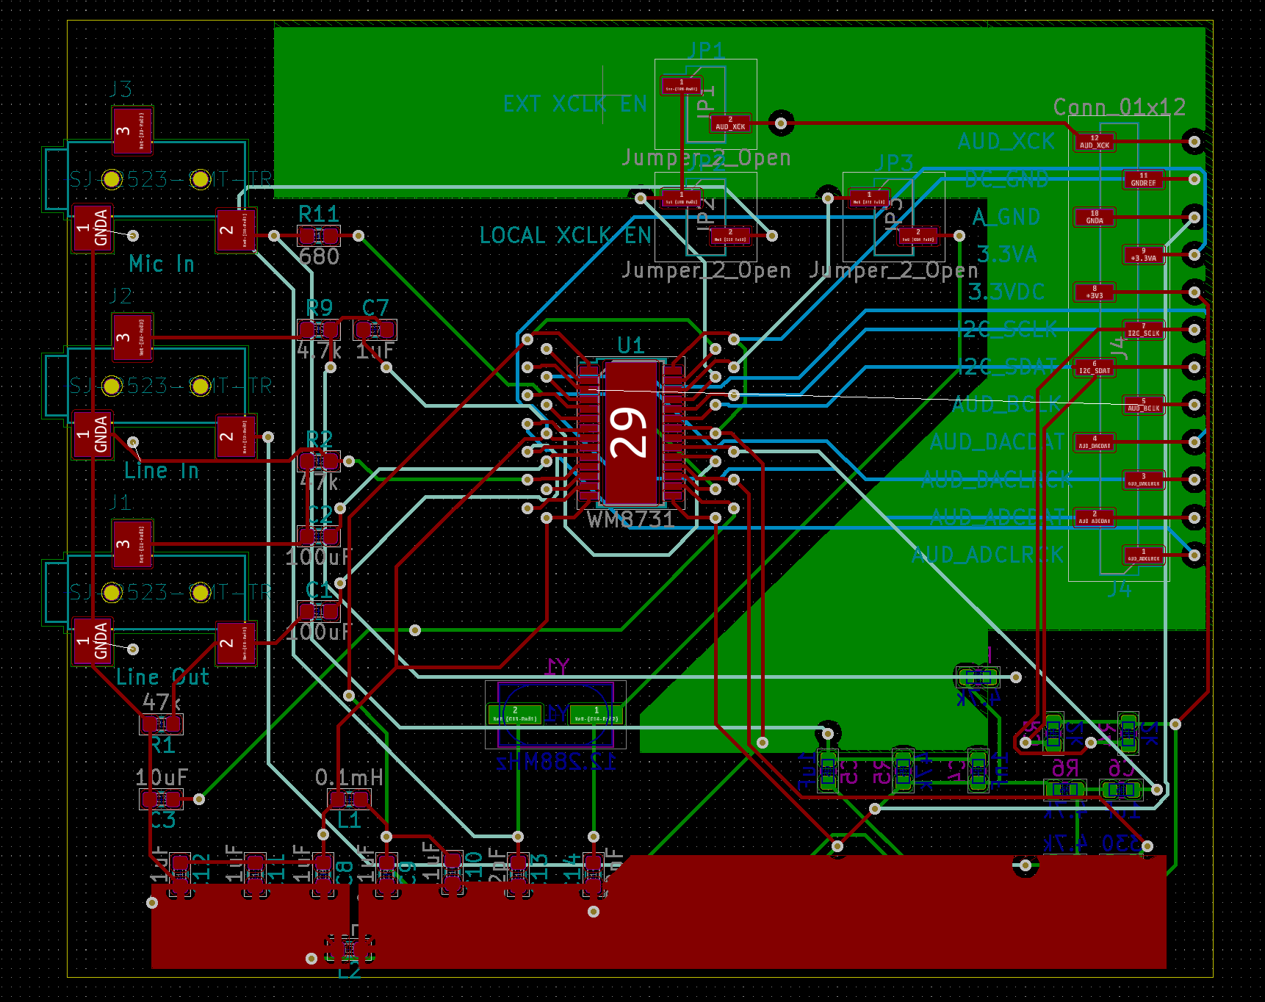1265x1002 pixels.
Task: Select J4 pad 9 +3.3VA
Action: click(1144, 255)
